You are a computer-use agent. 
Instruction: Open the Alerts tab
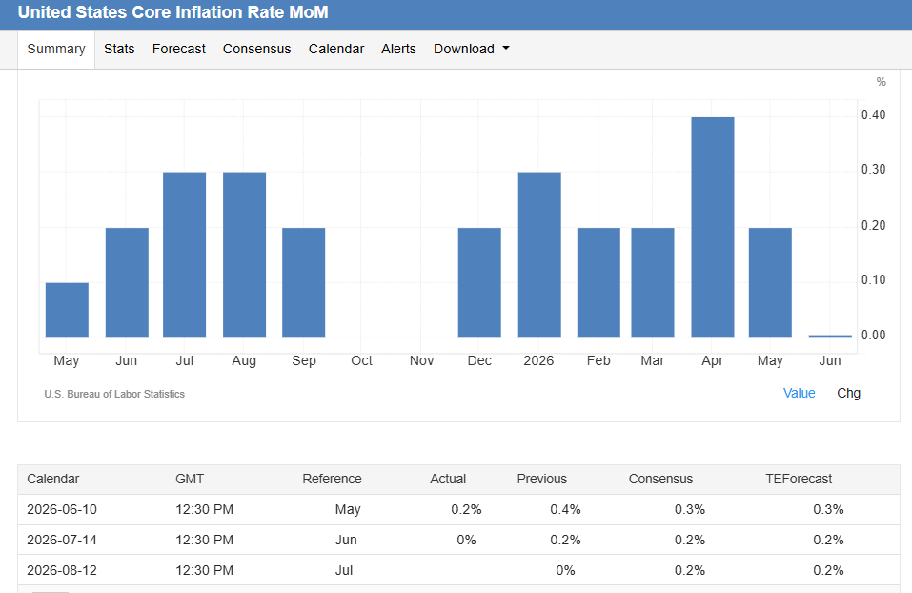[398, 49]
